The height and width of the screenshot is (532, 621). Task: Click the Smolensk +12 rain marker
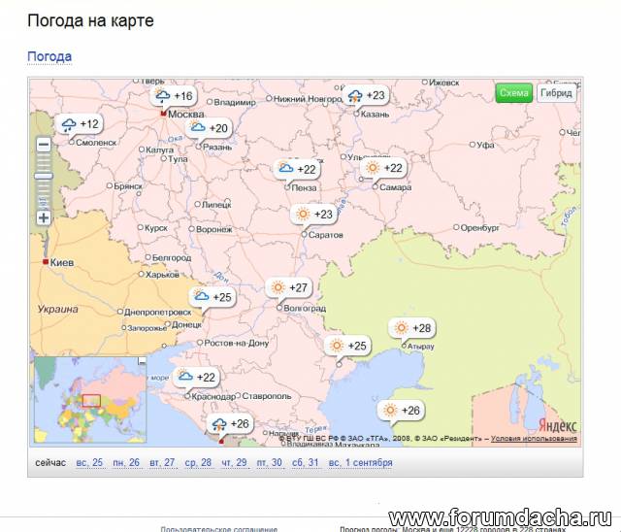click(x=80, y=124)
